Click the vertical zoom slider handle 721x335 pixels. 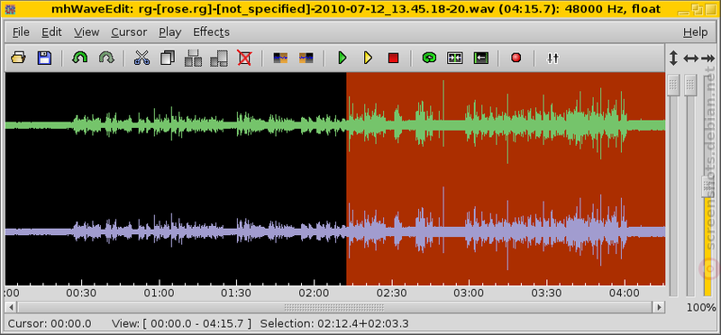673,85
